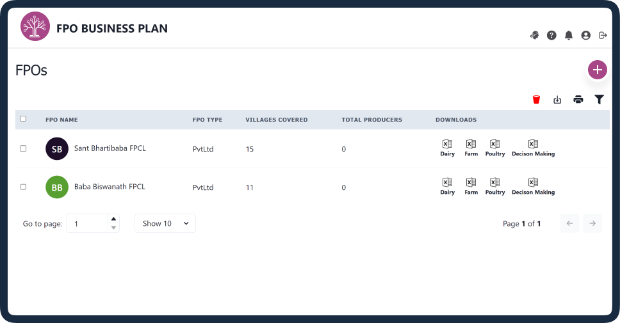This screenshot has height=323, width=620.
Task: Open the user profile account icon
Action: tap(586, 36)
